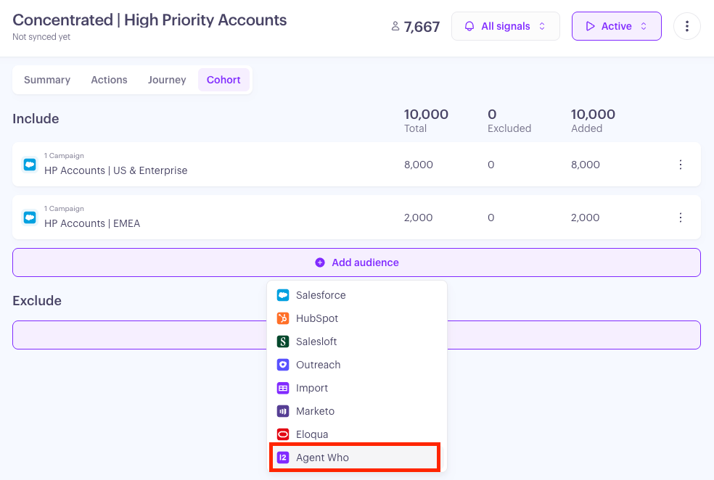Click HP Accounts | US & Enterprise name
The image size is (714, 480).
[115, 170]
